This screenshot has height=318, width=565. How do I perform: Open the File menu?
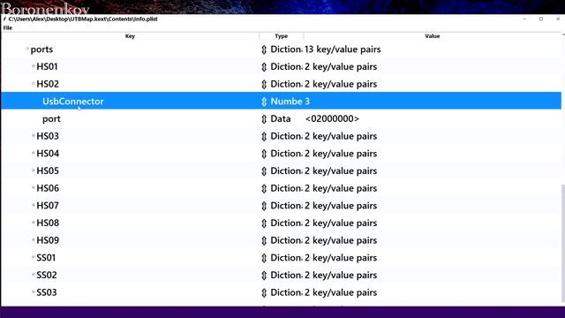pos(8,27)
